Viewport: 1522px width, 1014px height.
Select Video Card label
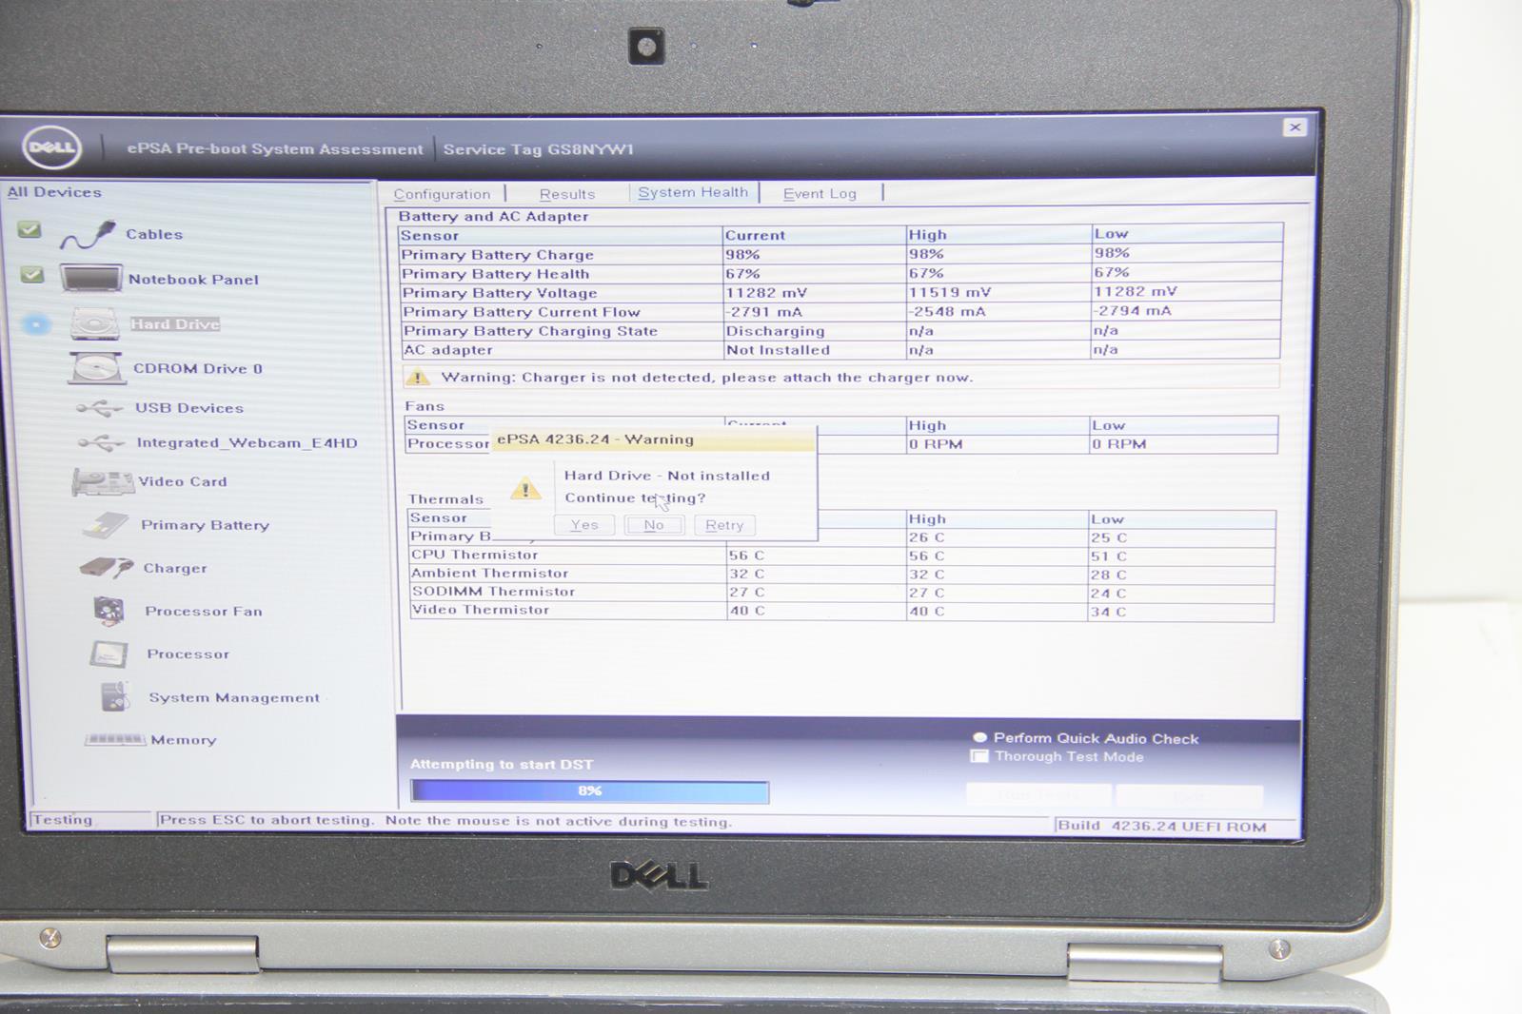(183, 481)
